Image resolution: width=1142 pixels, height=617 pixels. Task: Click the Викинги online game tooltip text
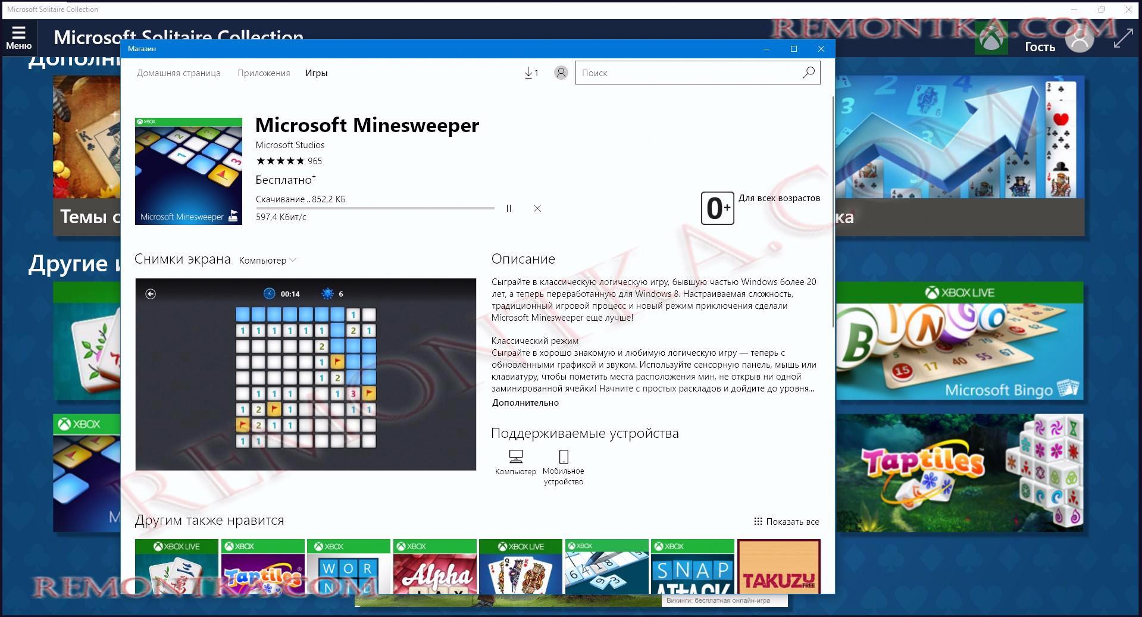click(x=718, y=601)
